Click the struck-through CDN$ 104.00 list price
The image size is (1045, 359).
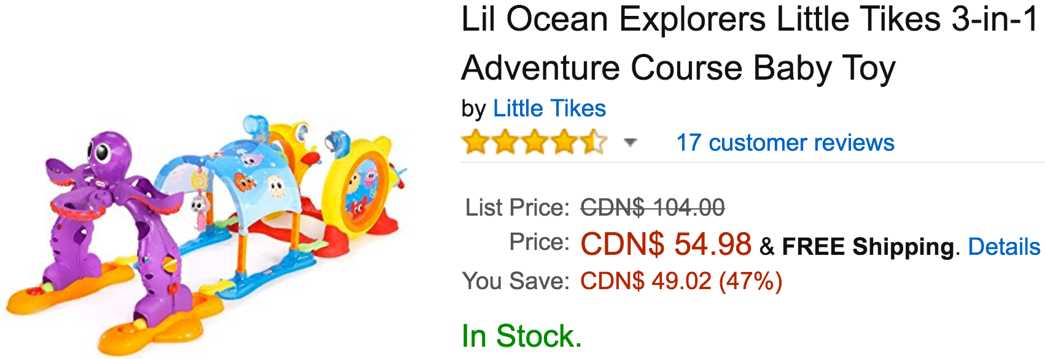tap(653, 208)
